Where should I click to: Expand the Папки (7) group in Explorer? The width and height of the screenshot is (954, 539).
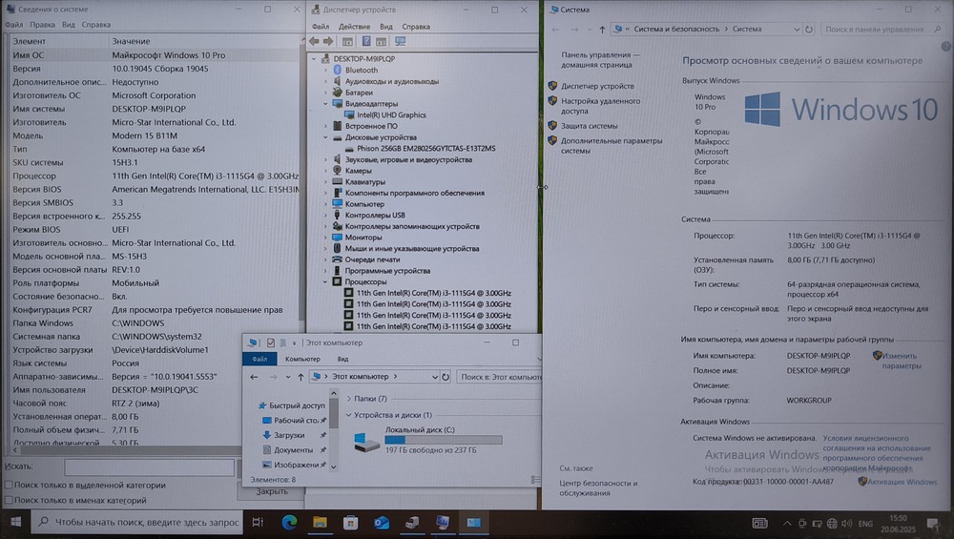click(348, 399)
